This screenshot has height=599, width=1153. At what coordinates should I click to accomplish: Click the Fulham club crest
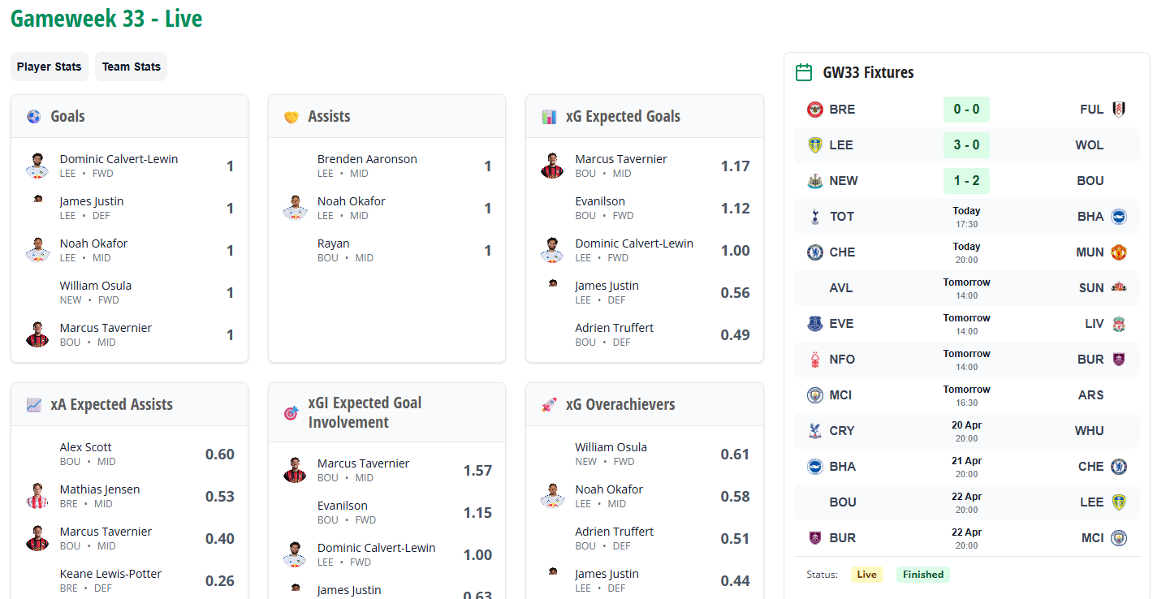click(x=1119, y=110)
